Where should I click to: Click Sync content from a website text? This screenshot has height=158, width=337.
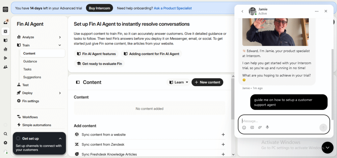[x=104, y=135]
